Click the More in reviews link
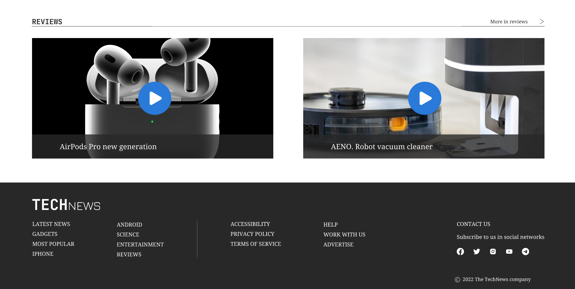The height and width of the screenshot is (289, 575). (x=509, y=22)
